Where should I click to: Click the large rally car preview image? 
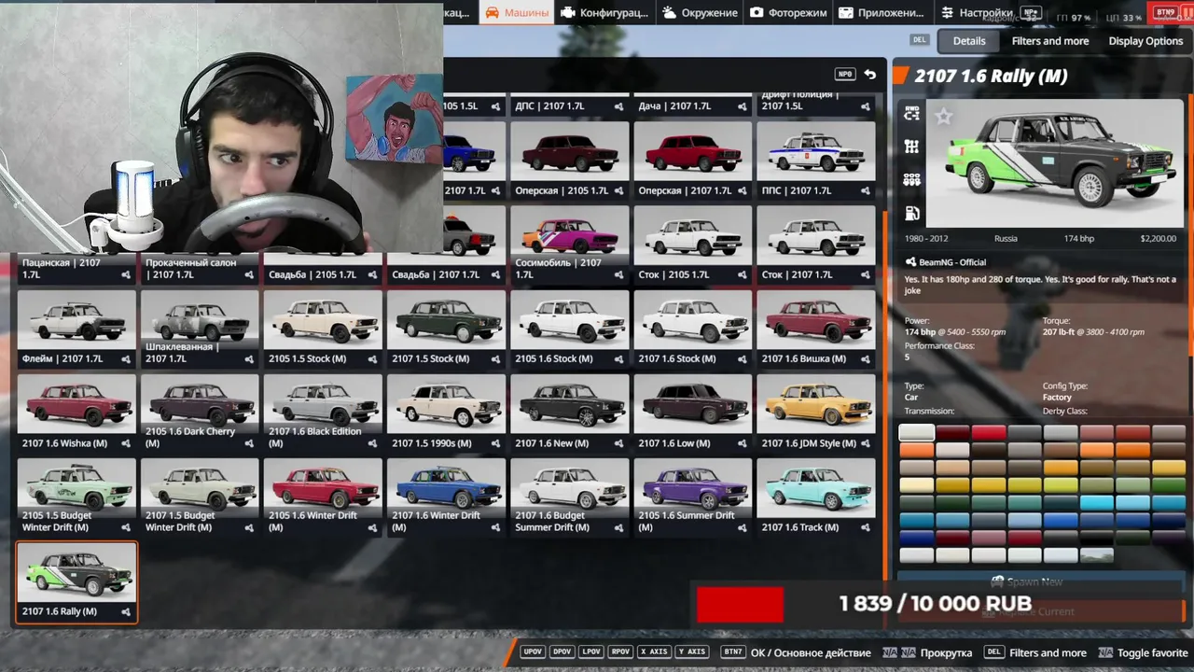click(x=1054, y=163)
